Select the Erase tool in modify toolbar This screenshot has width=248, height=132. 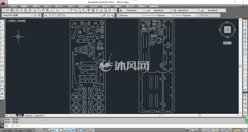(245, 22)
